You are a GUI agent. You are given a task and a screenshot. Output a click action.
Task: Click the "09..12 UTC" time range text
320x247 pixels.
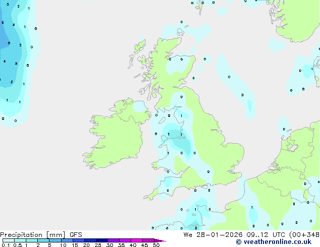click(265, 235)
